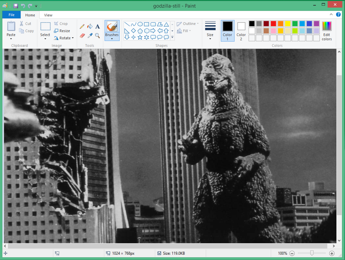The image size is (345, 260).
Task: Choose the Right arrow shape
Action: click(x=153, y=31)
